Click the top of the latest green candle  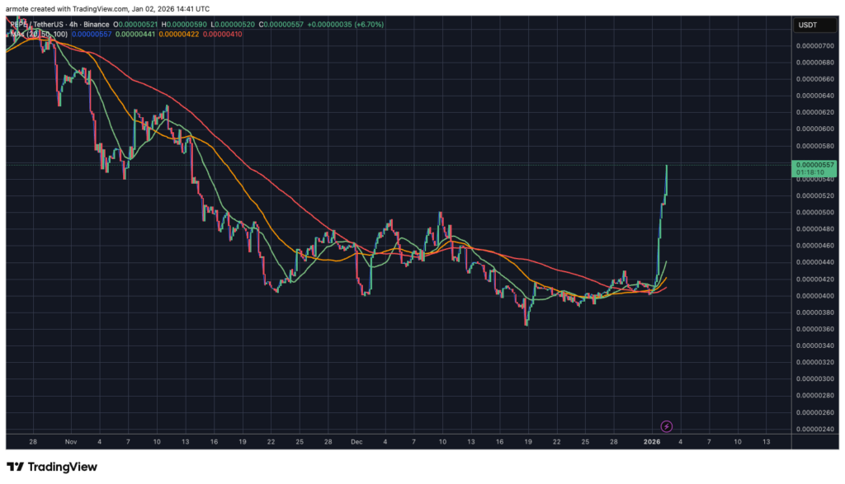[x=667, y=166]
